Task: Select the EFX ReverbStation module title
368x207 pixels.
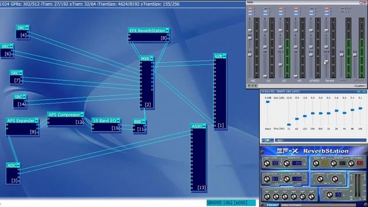Action: (x=147, y=30)
